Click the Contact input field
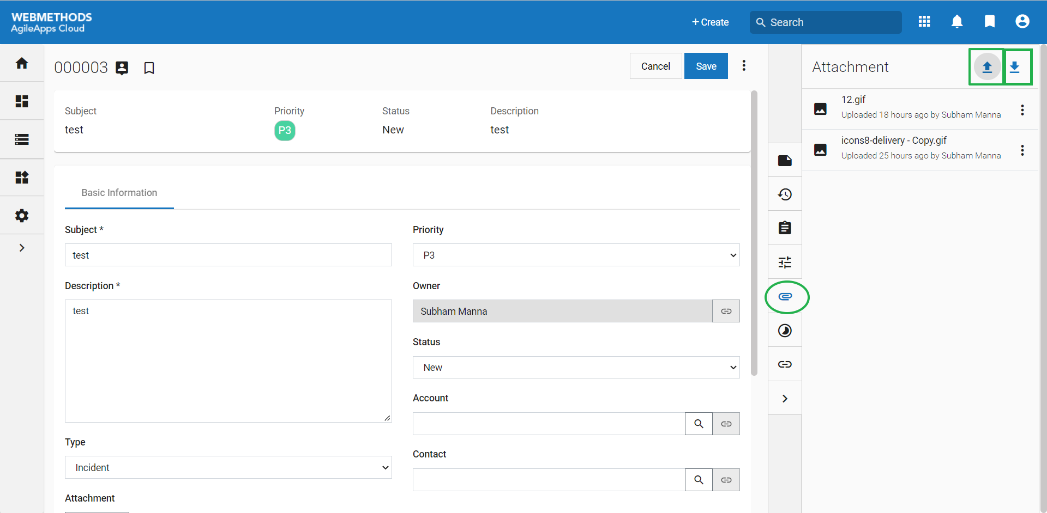1047x513 pixels. point(549,480)
